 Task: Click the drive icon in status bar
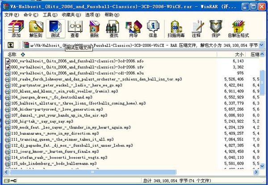[x=6, y=181]
